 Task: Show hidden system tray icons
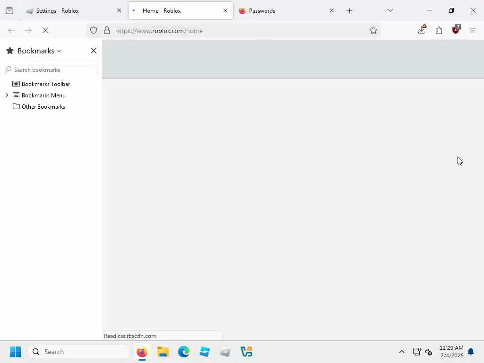point(402,352)
